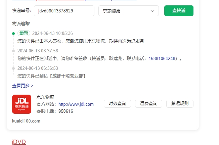This screenshot has width=219, height=145.
Task: Click the green 查快递 button
Action: click(179, 11)
